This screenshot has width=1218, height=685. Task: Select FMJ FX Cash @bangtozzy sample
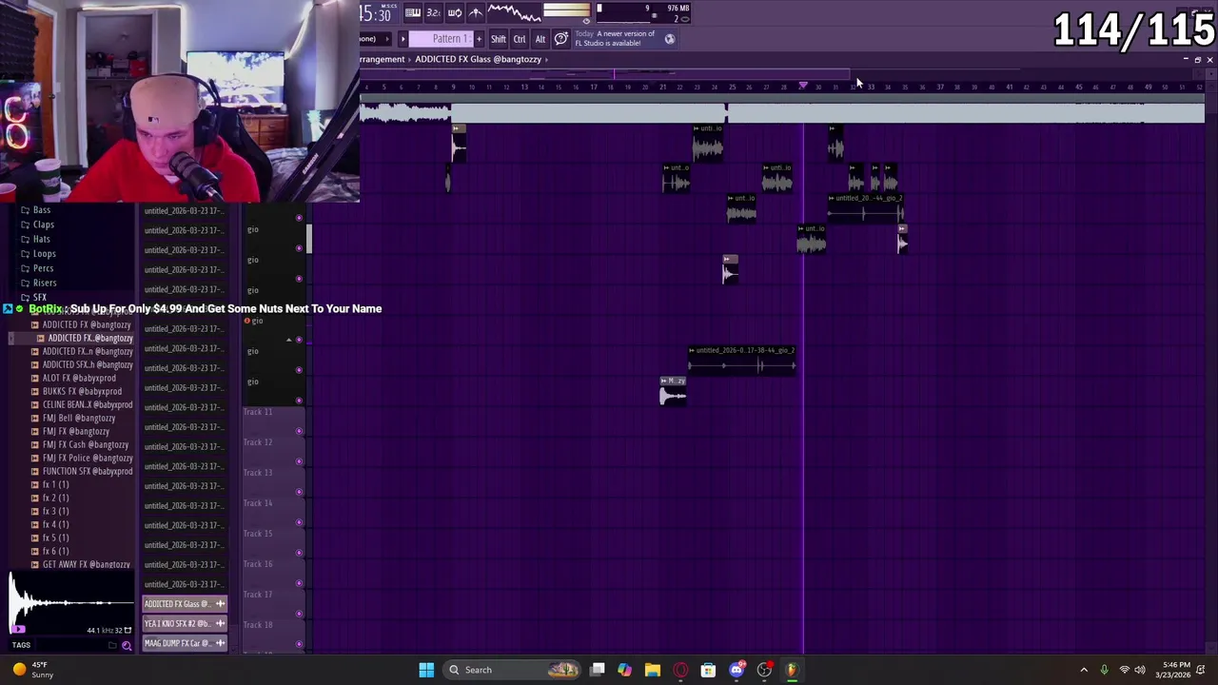tap(85, 444)
